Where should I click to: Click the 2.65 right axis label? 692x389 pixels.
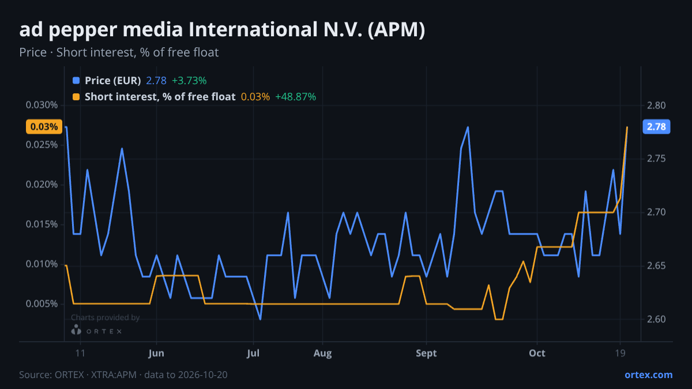[656, 266]
